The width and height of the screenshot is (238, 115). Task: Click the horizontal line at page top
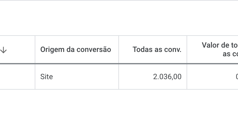click(x=119, y=0)
